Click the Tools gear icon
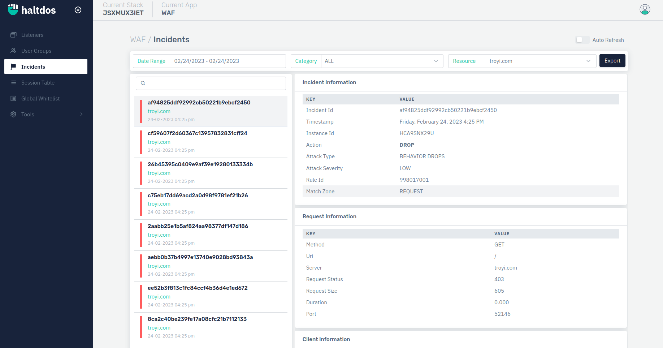The height and width of the screenshot is (348, 663). pos(13,115)
